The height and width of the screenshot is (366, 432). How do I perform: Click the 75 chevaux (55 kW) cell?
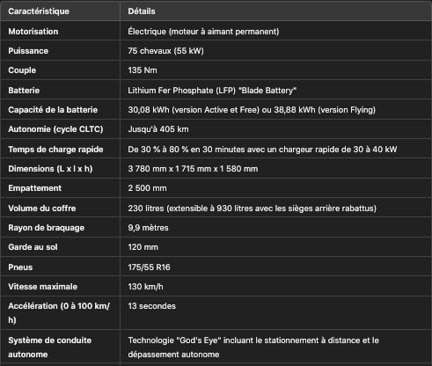165,51
